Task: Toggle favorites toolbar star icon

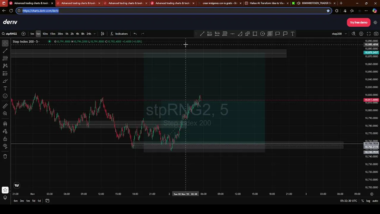Action: click(5, 190)
